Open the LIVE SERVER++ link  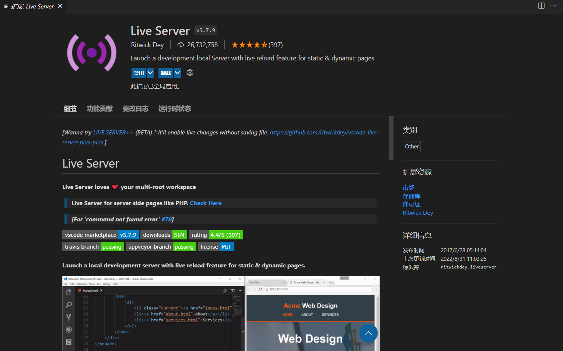[x=113, y=133]
